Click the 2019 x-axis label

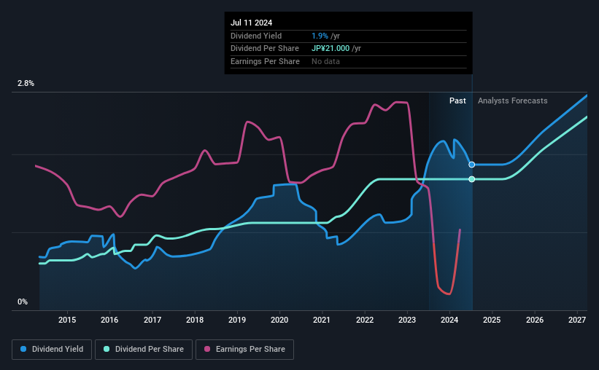[x=237, y=320]
